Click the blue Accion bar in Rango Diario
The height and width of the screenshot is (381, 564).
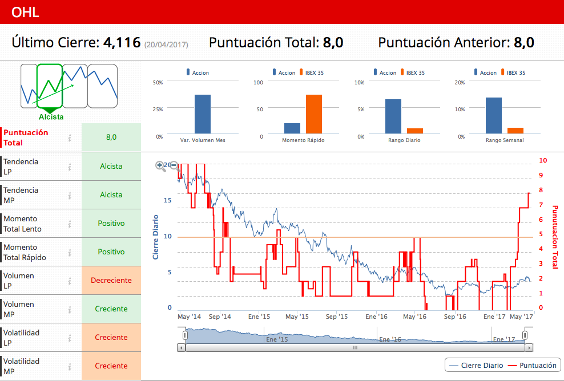pos(393,116)
